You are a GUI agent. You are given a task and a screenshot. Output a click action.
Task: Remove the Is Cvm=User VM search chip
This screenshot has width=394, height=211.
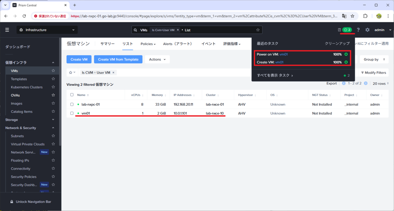tap(178, 30)
